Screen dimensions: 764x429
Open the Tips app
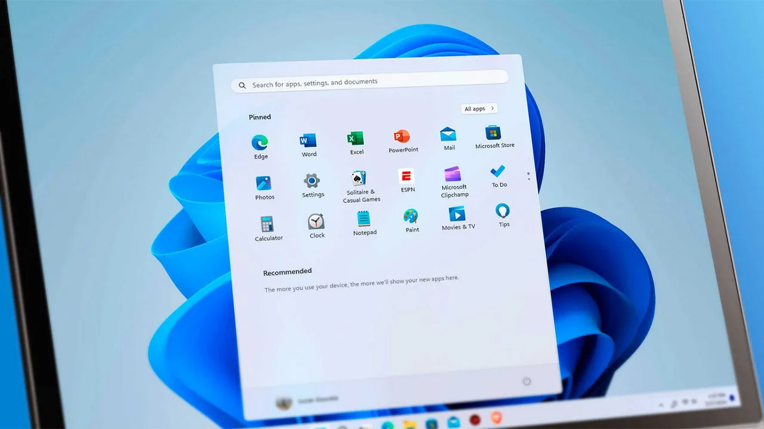[503, 215]
